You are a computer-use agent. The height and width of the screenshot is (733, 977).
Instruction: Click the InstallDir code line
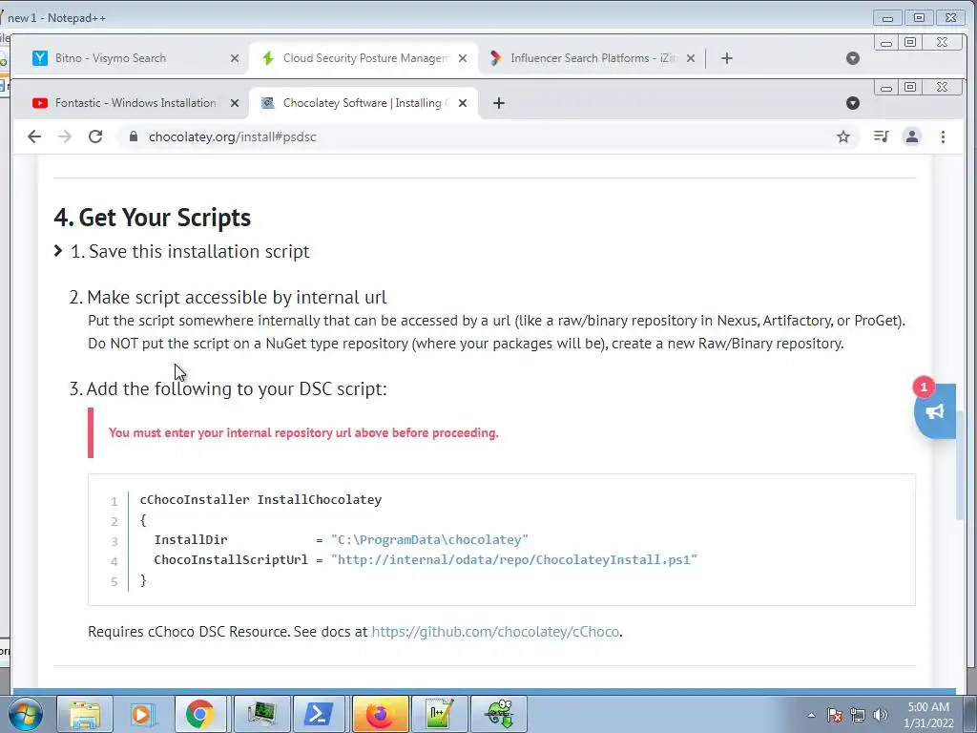click(341, 540)
